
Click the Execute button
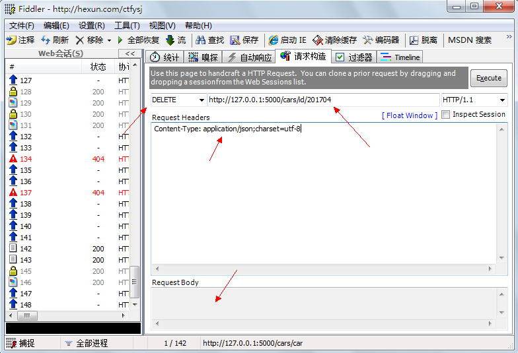click(489, 78)
